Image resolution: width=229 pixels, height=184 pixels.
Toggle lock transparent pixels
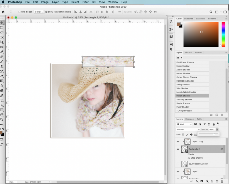click(x=183, y=135)
